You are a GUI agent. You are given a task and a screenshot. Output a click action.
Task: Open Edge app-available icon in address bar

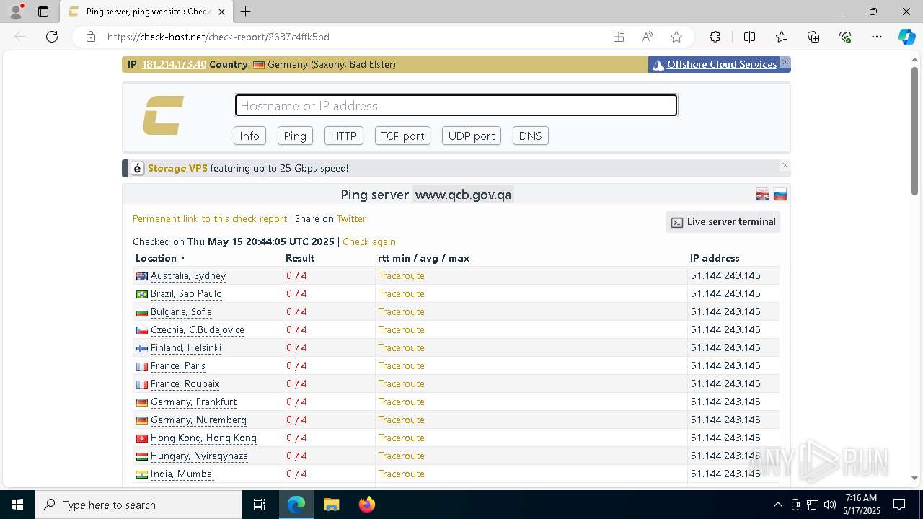pos(619,37)
